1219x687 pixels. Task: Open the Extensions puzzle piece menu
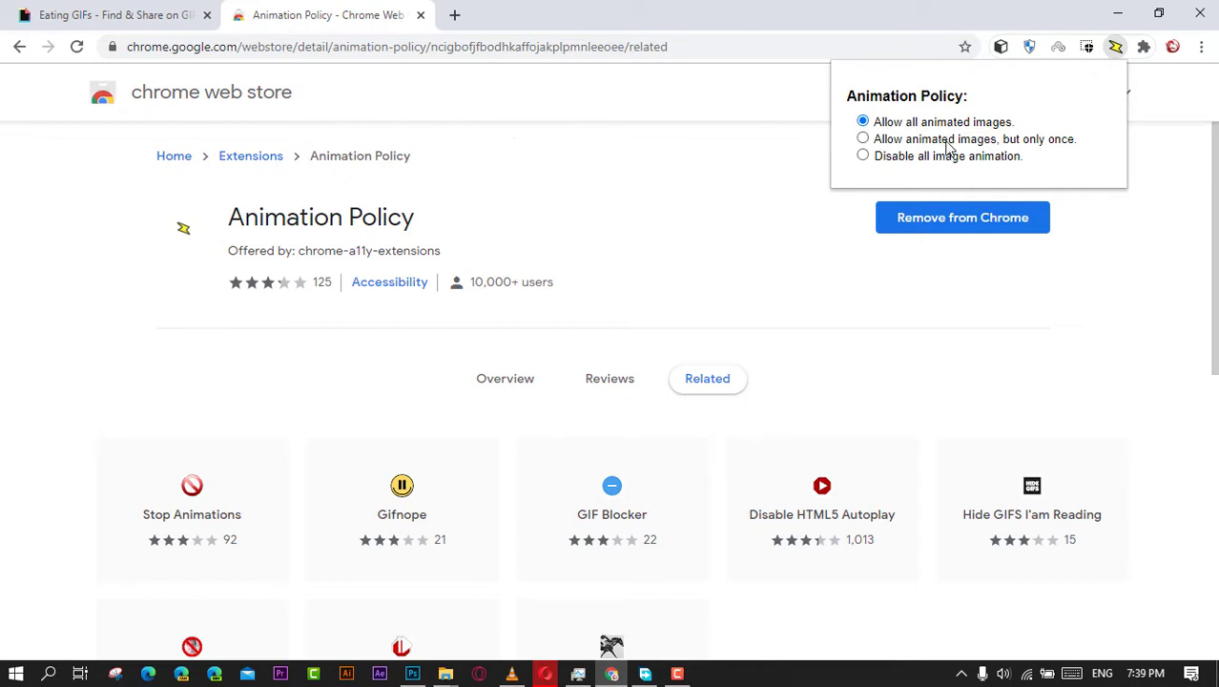point(1144,47)
